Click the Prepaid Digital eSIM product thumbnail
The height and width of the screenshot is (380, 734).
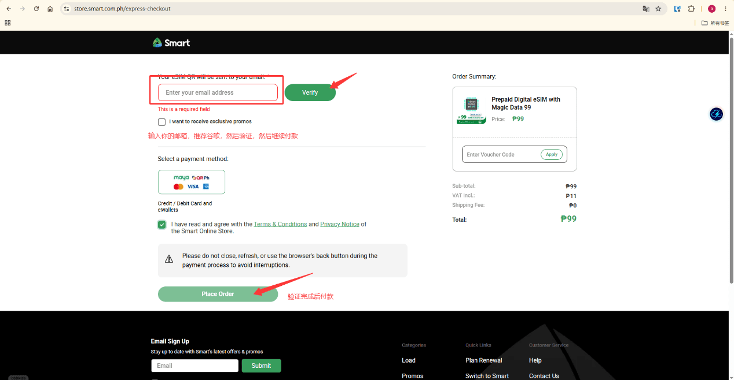(471, 110)
